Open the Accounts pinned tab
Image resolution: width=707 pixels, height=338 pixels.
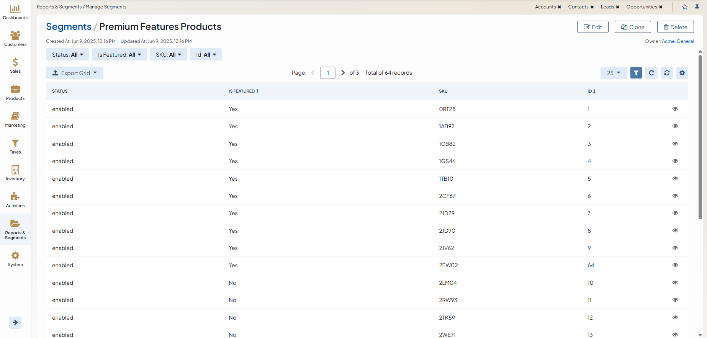point(545,7)
